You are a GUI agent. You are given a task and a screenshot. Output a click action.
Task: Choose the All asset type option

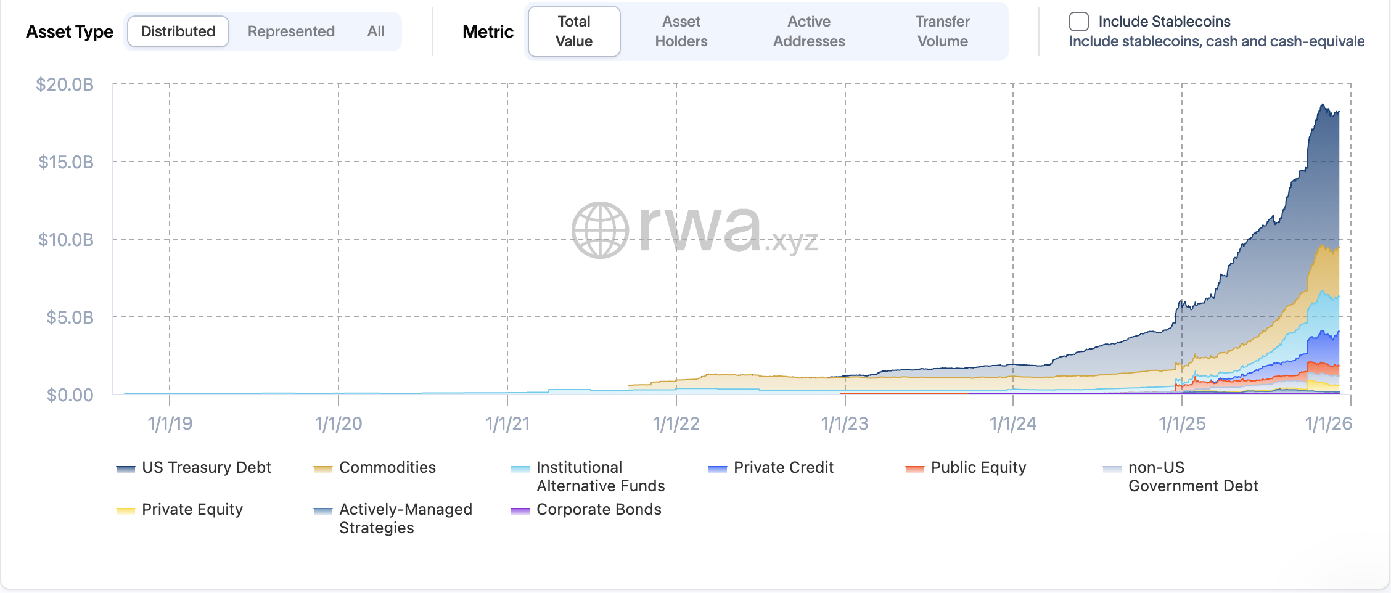(375, 31)
